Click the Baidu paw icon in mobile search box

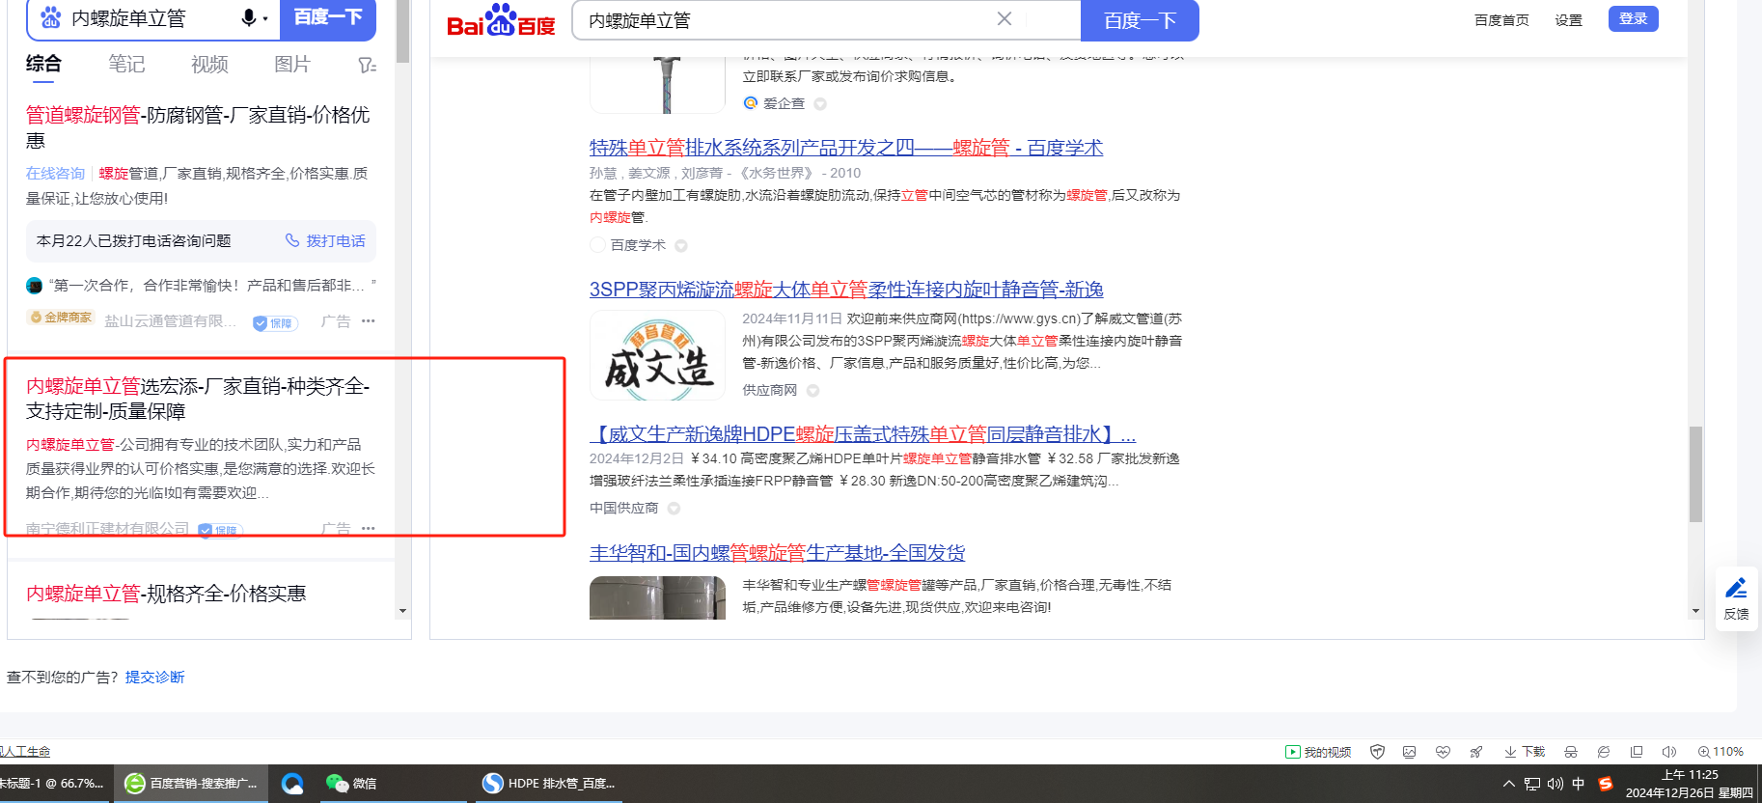(x=51, y=18)
